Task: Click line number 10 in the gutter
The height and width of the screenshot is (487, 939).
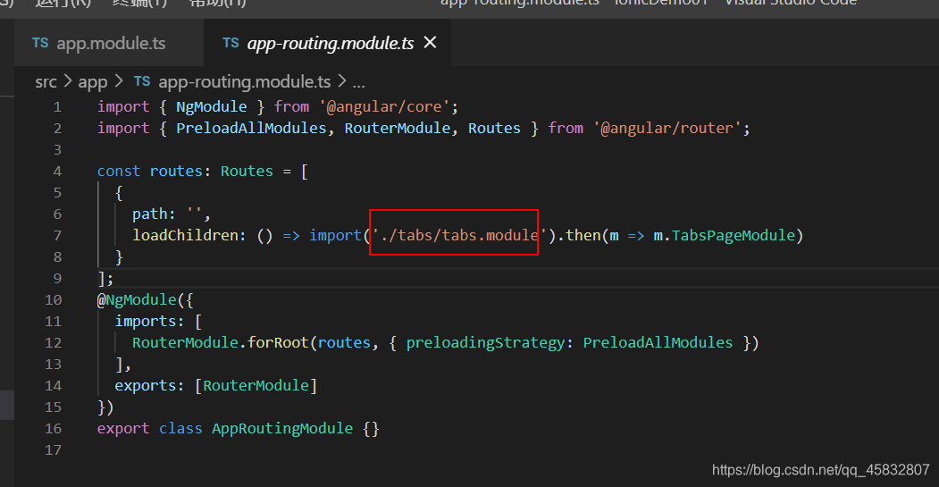Action: click(x=54, y=300)
